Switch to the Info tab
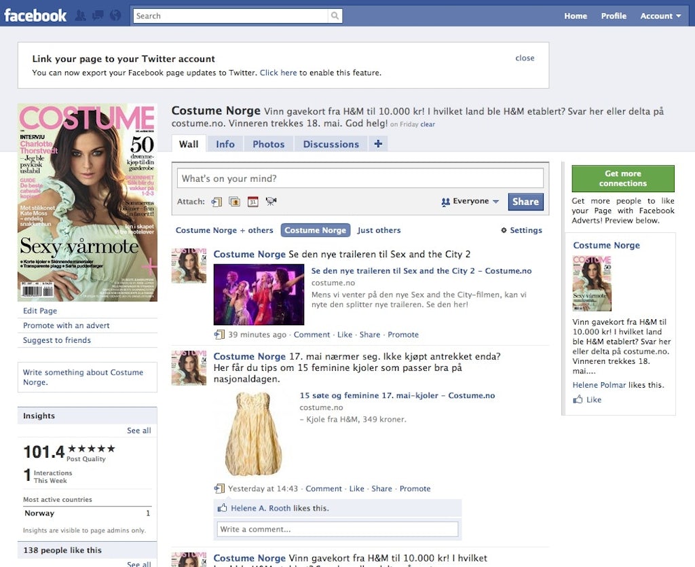Screen dimensions: 695x567 (x=225, y=144)
